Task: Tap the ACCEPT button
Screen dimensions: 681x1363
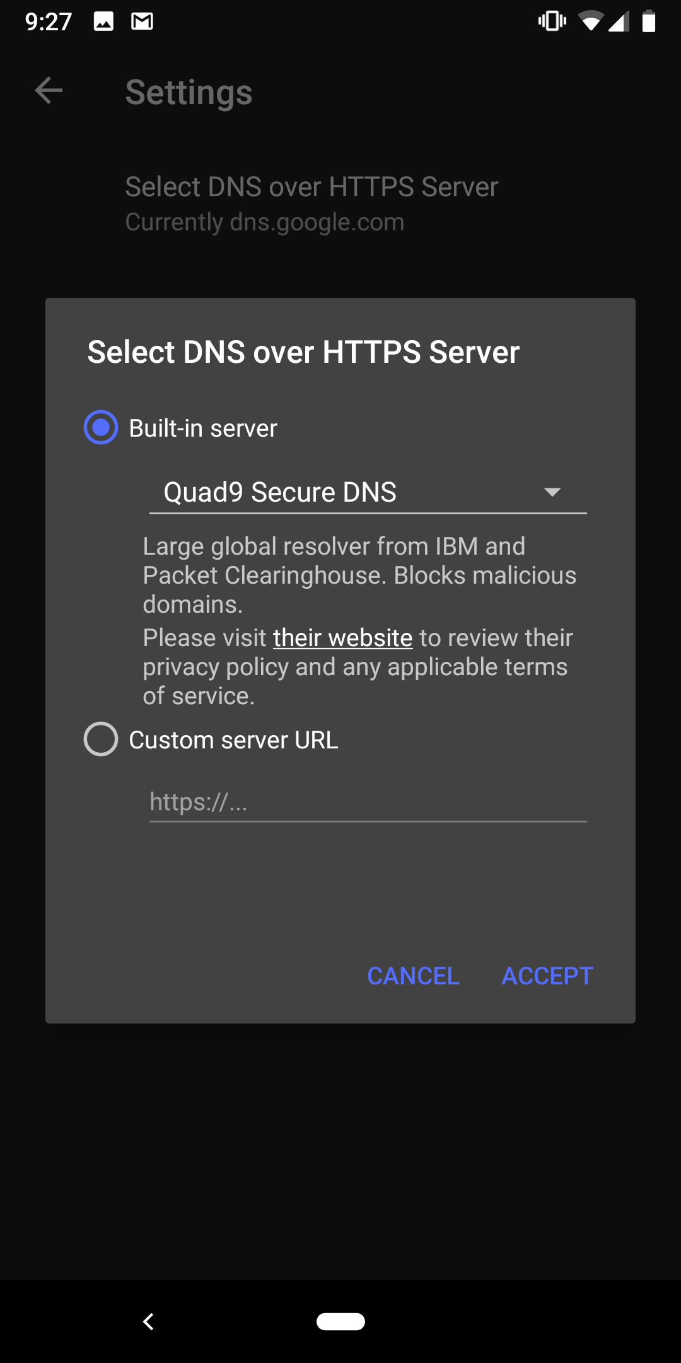Action: click(x=546, y=976)
